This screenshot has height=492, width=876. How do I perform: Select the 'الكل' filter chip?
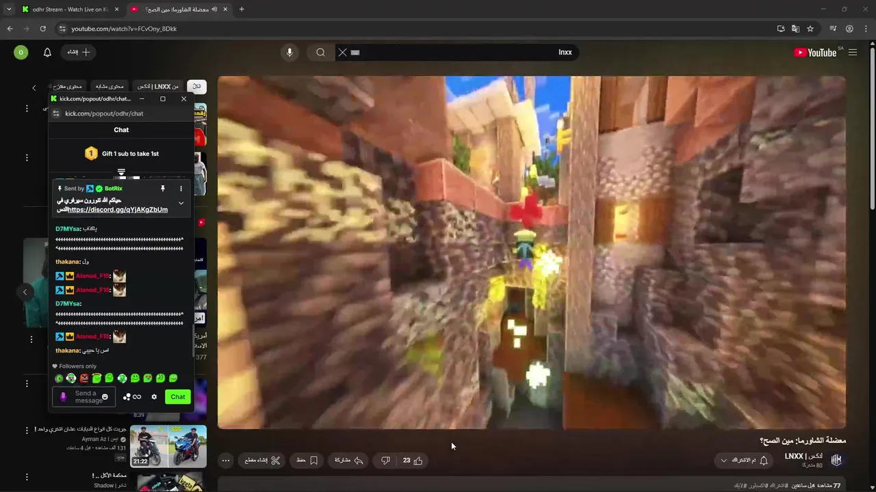[196, 87]
